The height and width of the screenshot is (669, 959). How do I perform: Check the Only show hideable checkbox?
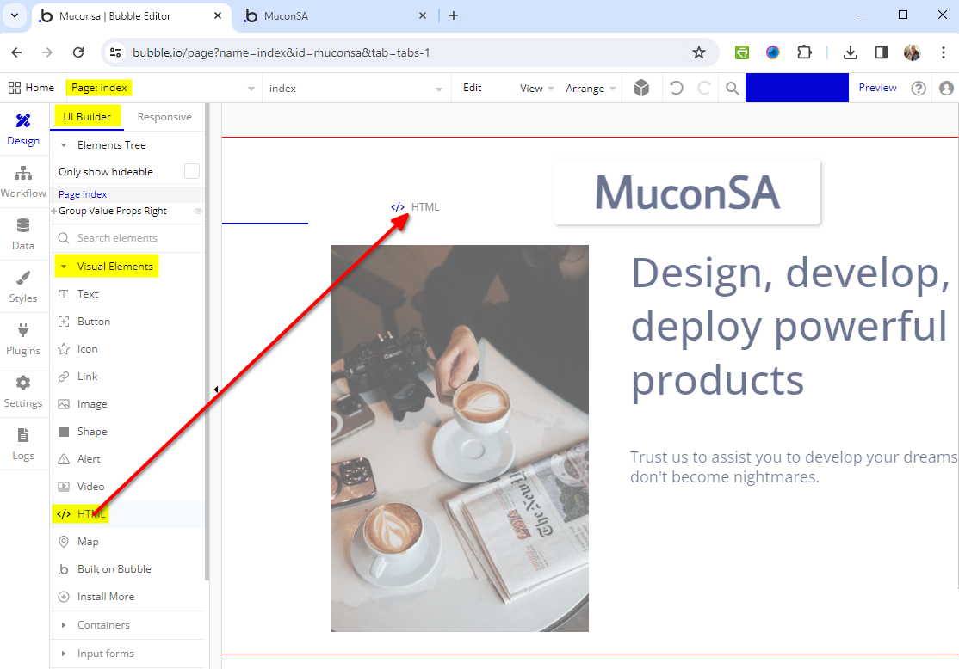[192, 171]
